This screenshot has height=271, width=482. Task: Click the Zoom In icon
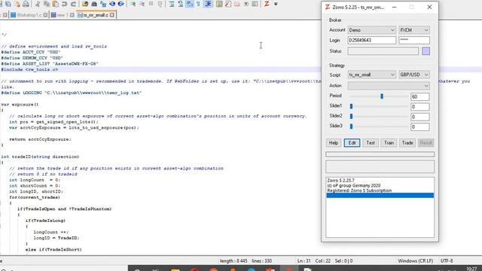[x=112, y=4]
